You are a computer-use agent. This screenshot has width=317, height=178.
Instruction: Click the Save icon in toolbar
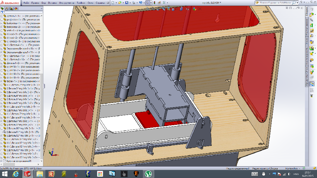pos(127,2)
